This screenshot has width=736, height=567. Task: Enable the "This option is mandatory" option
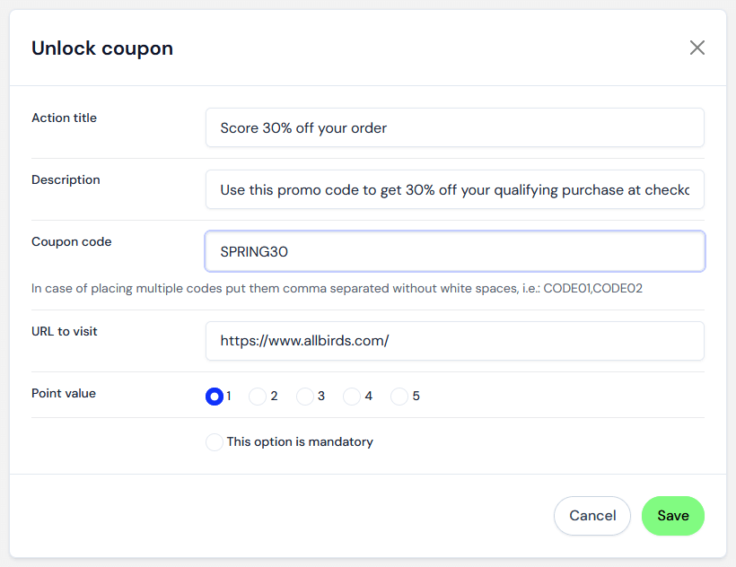coord(214,441)
